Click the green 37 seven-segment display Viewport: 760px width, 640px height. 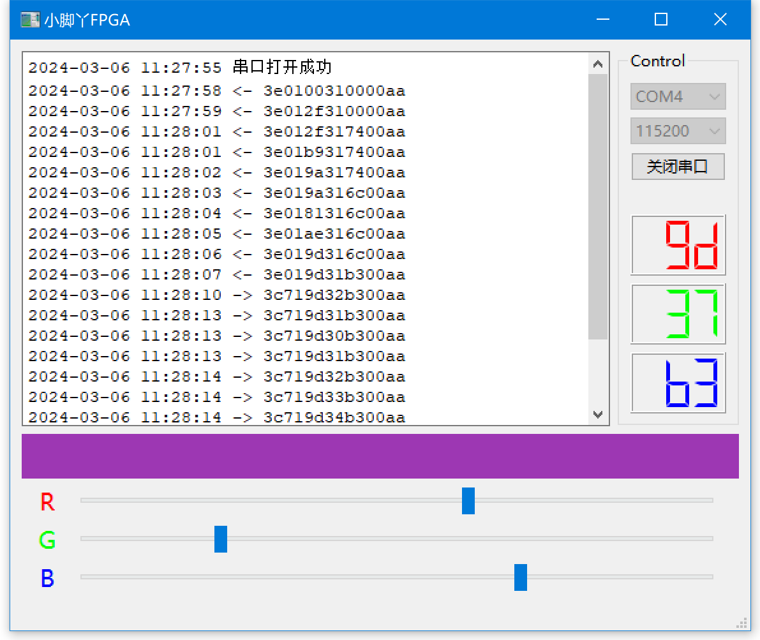coord(678,314)
